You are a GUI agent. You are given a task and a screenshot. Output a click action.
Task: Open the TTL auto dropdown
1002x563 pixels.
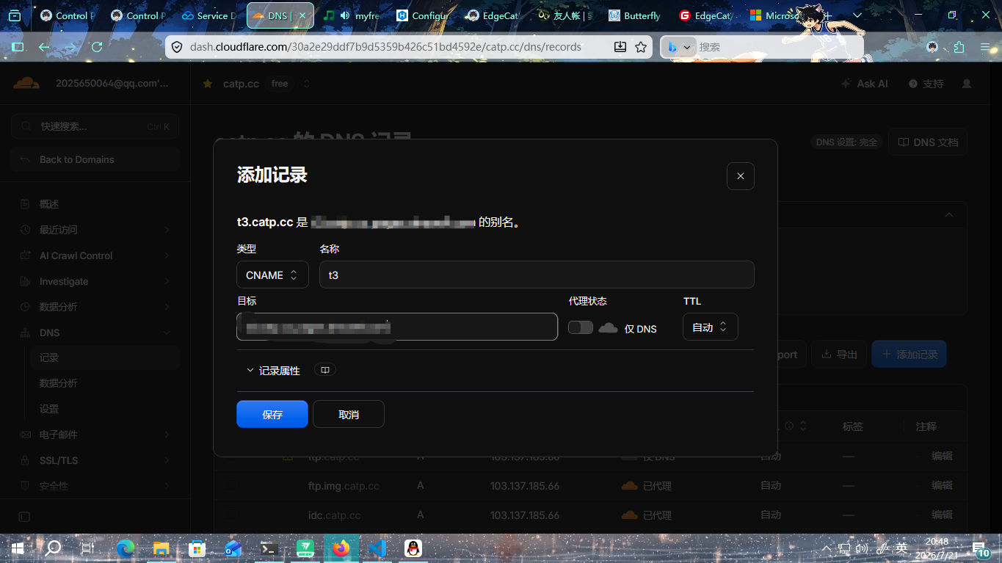(x=710, y=327)
